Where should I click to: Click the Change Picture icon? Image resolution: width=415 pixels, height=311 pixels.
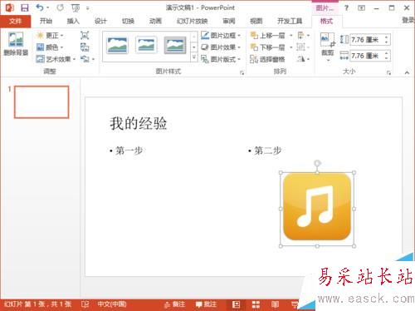(x=85, y=47)
